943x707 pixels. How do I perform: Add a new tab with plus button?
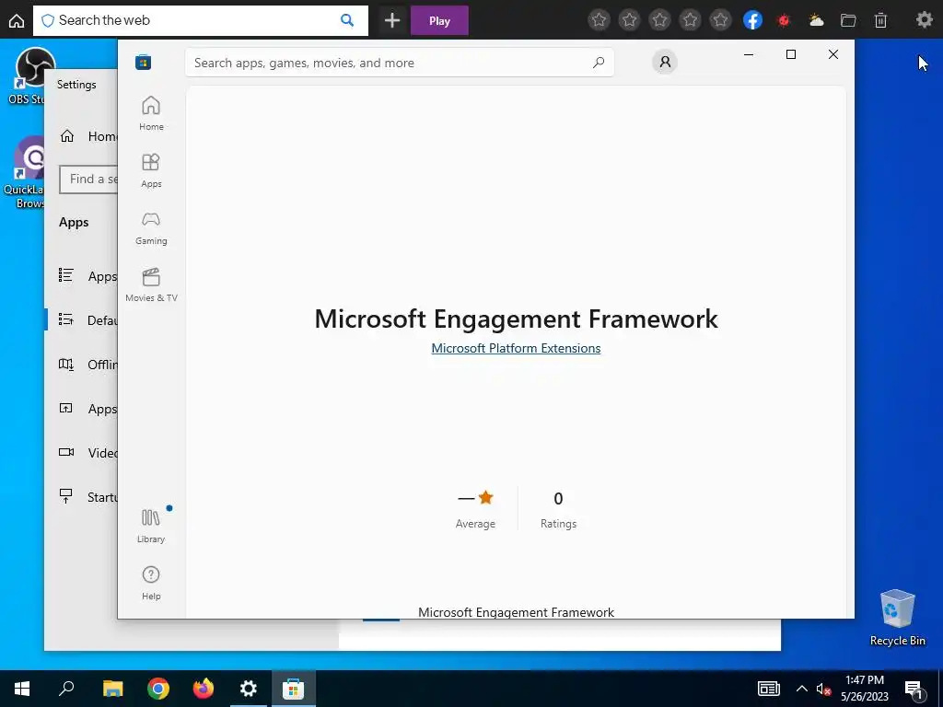392,20
